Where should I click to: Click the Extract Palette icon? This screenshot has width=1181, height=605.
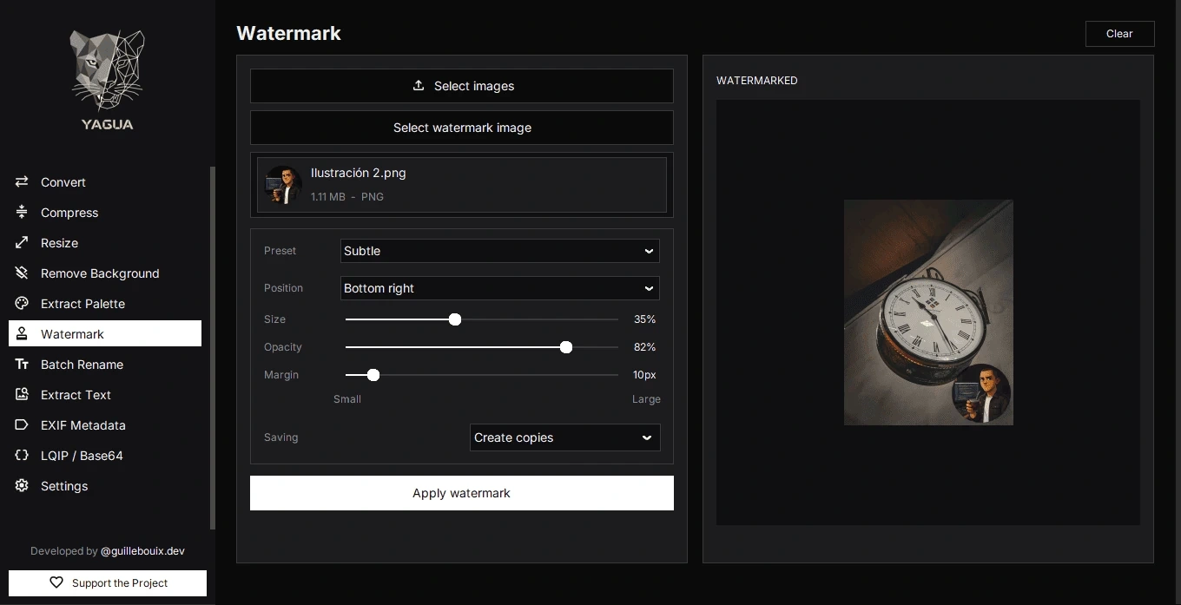22,304
